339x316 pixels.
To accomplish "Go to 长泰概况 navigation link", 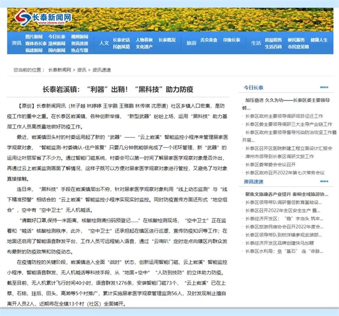I will click(167, 40).
